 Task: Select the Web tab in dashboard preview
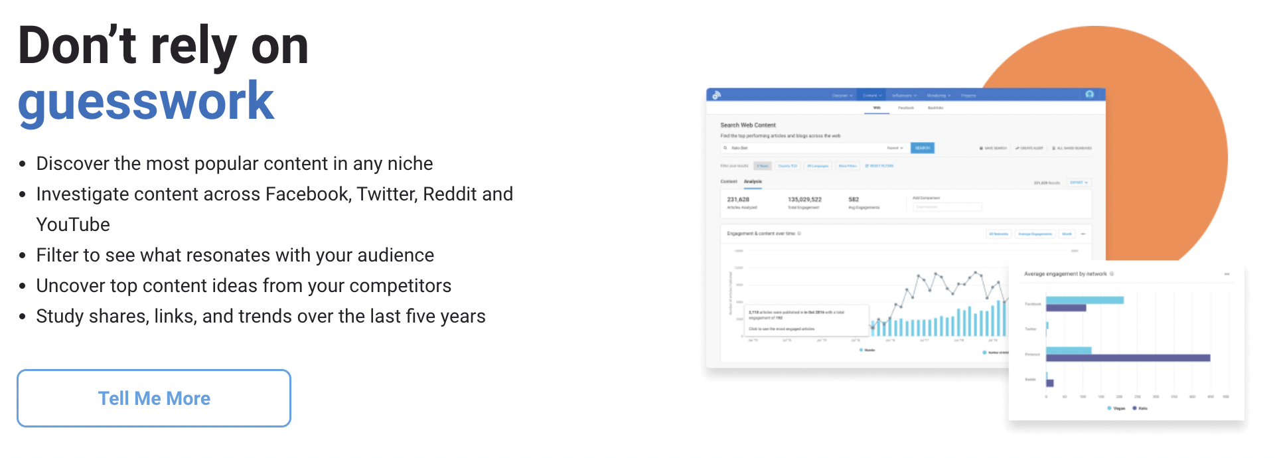click(877, 108)
